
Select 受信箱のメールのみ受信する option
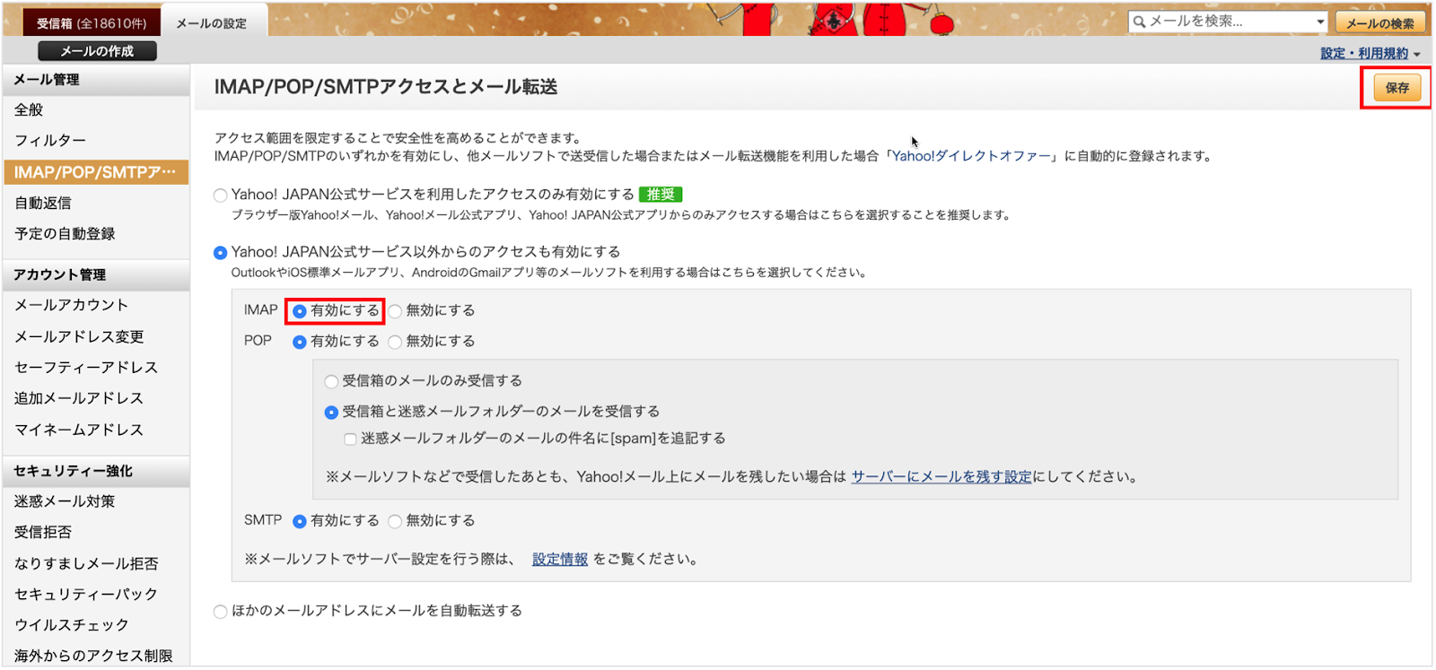[x=331, y=381]
